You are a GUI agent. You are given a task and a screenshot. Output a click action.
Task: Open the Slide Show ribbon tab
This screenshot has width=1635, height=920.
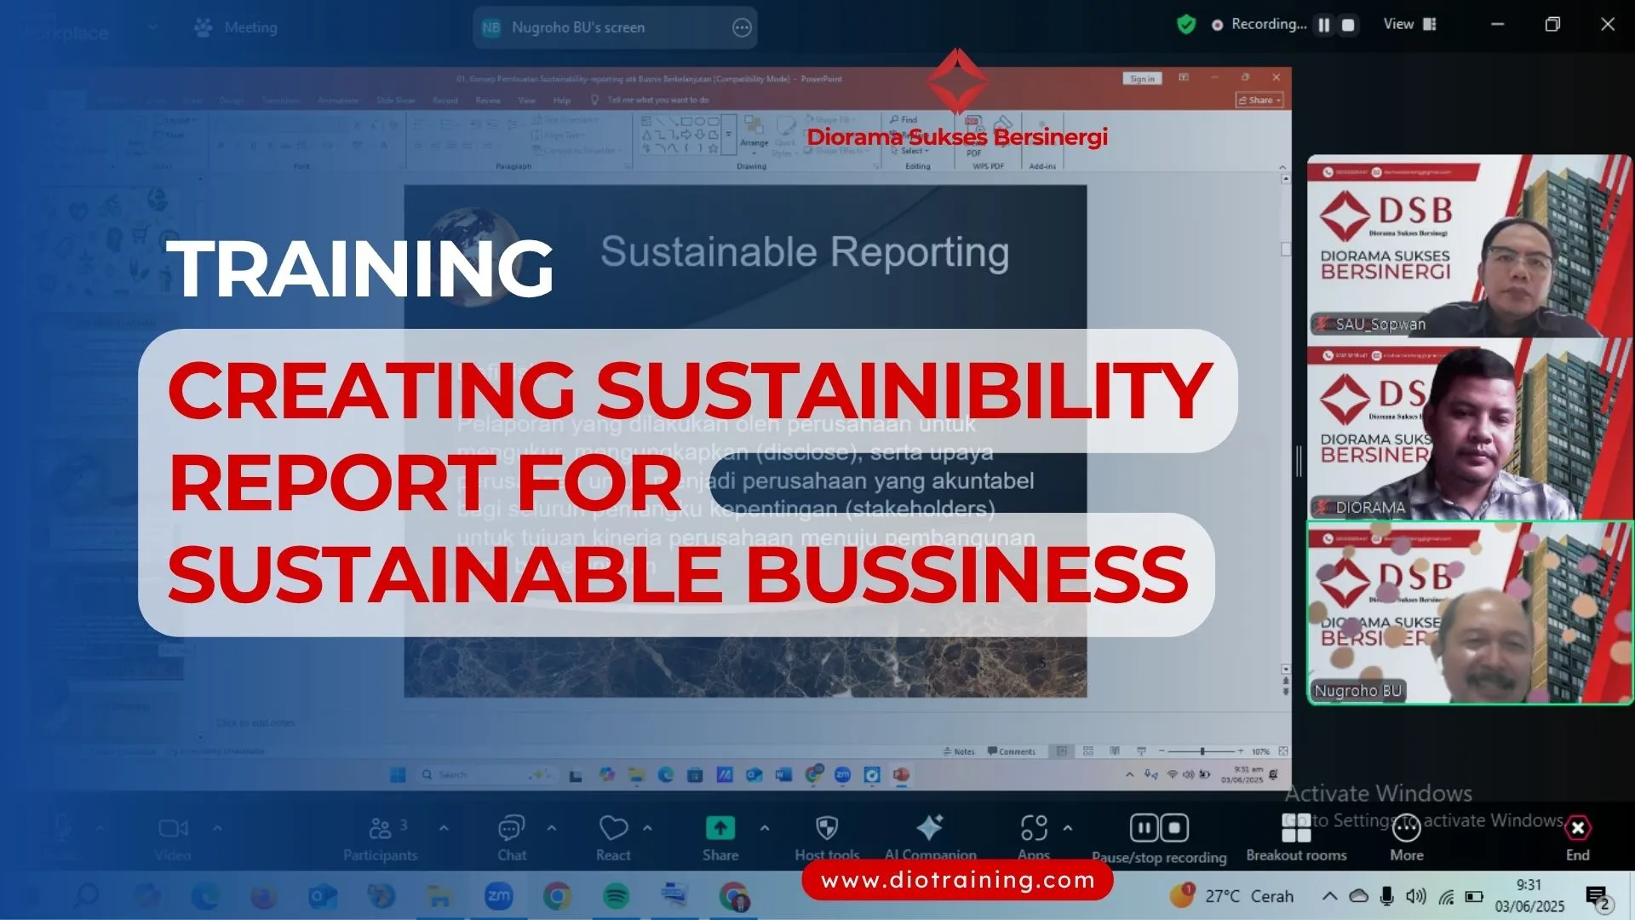(x=395, y=100)
